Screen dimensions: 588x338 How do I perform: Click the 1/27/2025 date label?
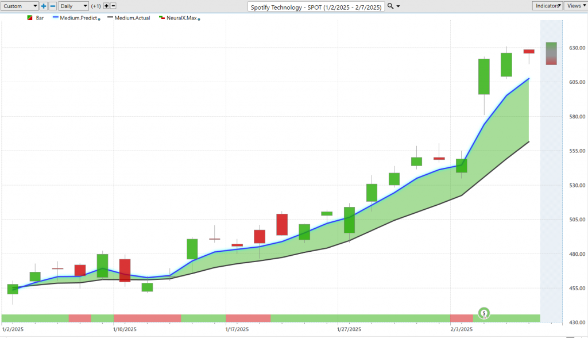point(349,329)
